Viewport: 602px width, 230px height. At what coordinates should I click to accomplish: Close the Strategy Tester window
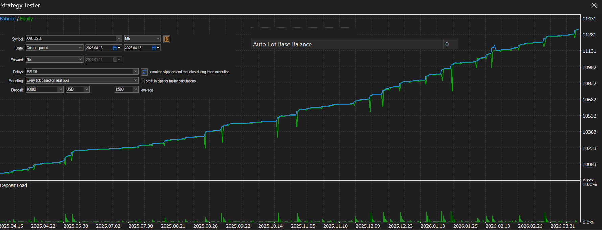[594, 5]
